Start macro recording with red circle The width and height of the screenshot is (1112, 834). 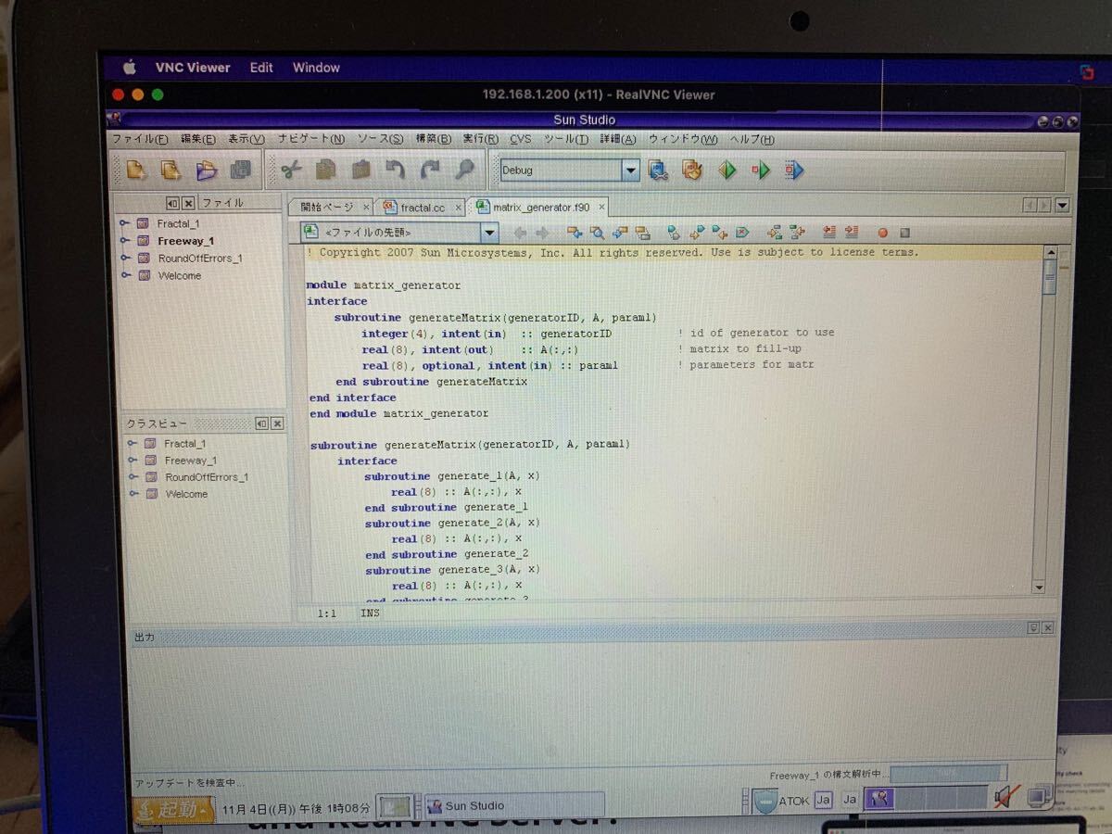(882, 234)
